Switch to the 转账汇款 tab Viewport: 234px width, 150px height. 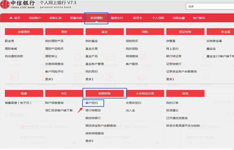(56, 18)
